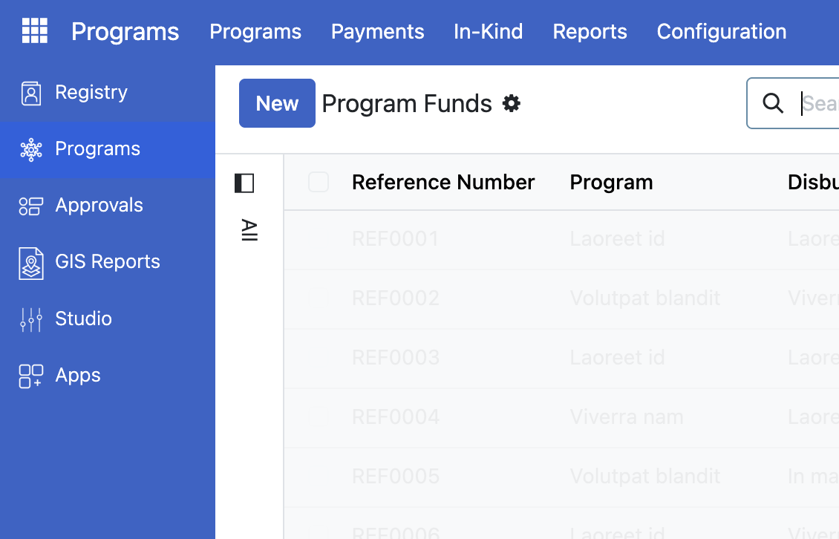Image resolution: width=839 pixels, height=539 pixels.
Task: Open GIS Reports via its map icon
Action: coord(30,262)
